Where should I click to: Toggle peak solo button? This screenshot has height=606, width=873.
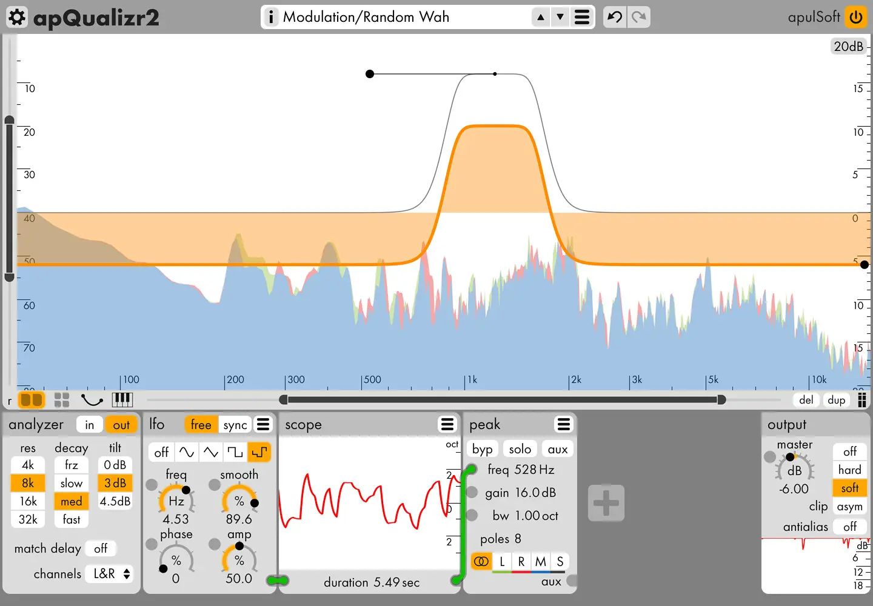pos(520,449)
